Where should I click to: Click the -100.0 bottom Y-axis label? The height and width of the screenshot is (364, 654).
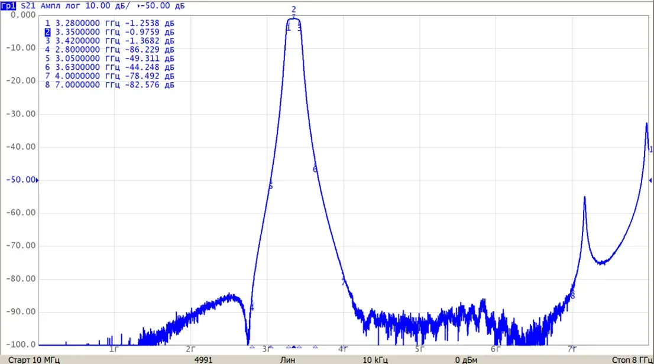(21, 344)
